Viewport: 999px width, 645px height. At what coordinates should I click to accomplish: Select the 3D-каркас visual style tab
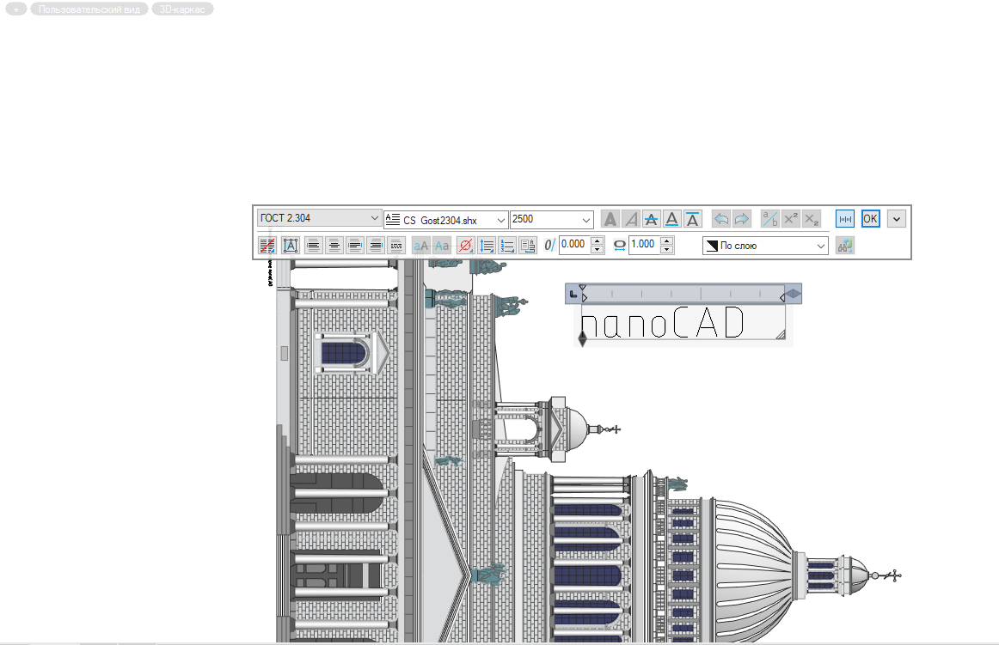click(x=181, y=9)
